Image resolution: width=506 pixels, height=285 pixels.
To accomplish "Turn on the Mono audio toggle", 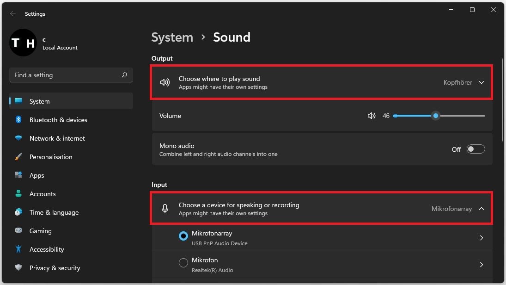I will [x=476, y=149].
